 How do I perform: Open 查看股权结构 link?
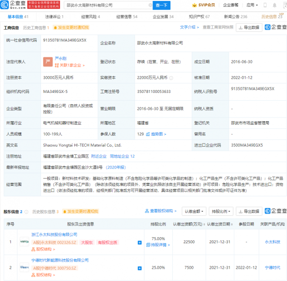tap(161, 211)
